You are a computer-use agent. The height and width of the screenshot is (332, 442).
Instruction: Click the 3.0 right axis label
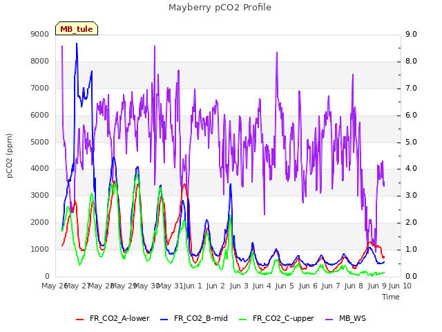click(411, 195)
